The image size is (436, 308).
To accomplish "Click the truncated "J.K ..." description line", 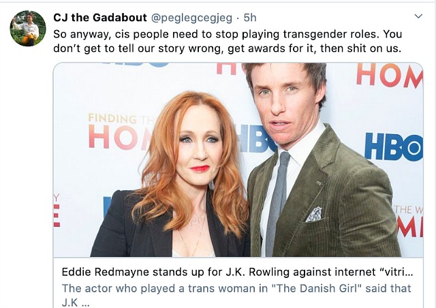I will pyautogui.click(x=76, y=303).
